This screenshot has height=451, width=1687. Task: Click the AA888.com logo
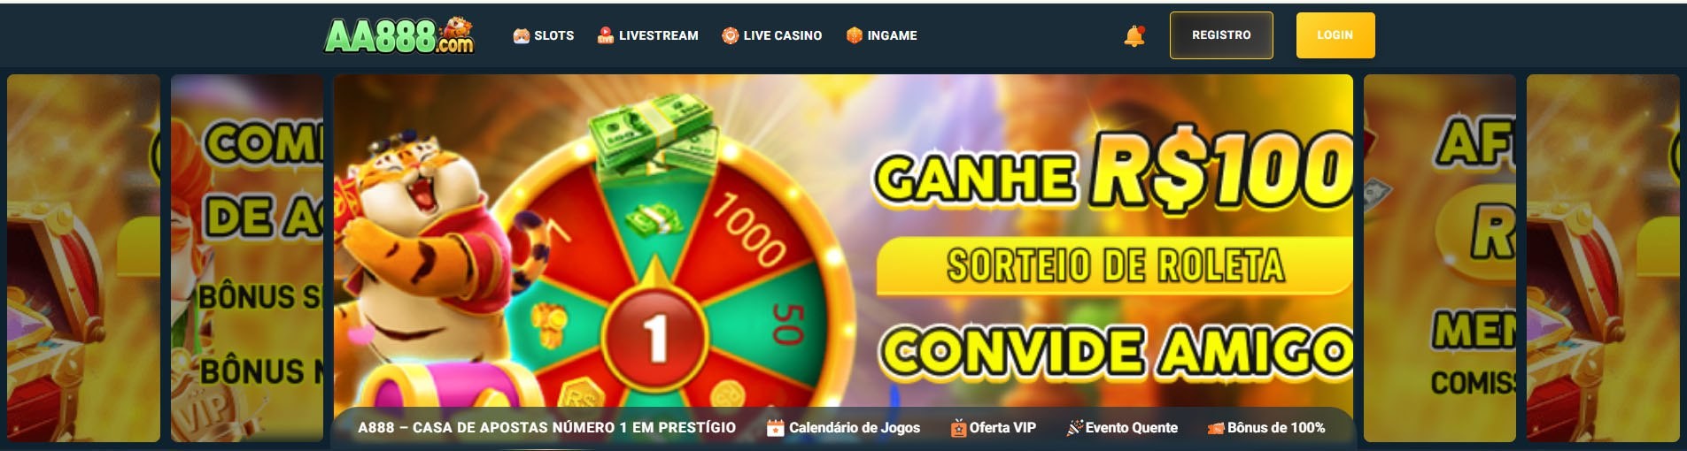399,35
